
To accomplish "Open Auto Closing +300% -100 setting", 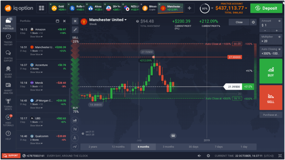I will (x=271, y=51).
